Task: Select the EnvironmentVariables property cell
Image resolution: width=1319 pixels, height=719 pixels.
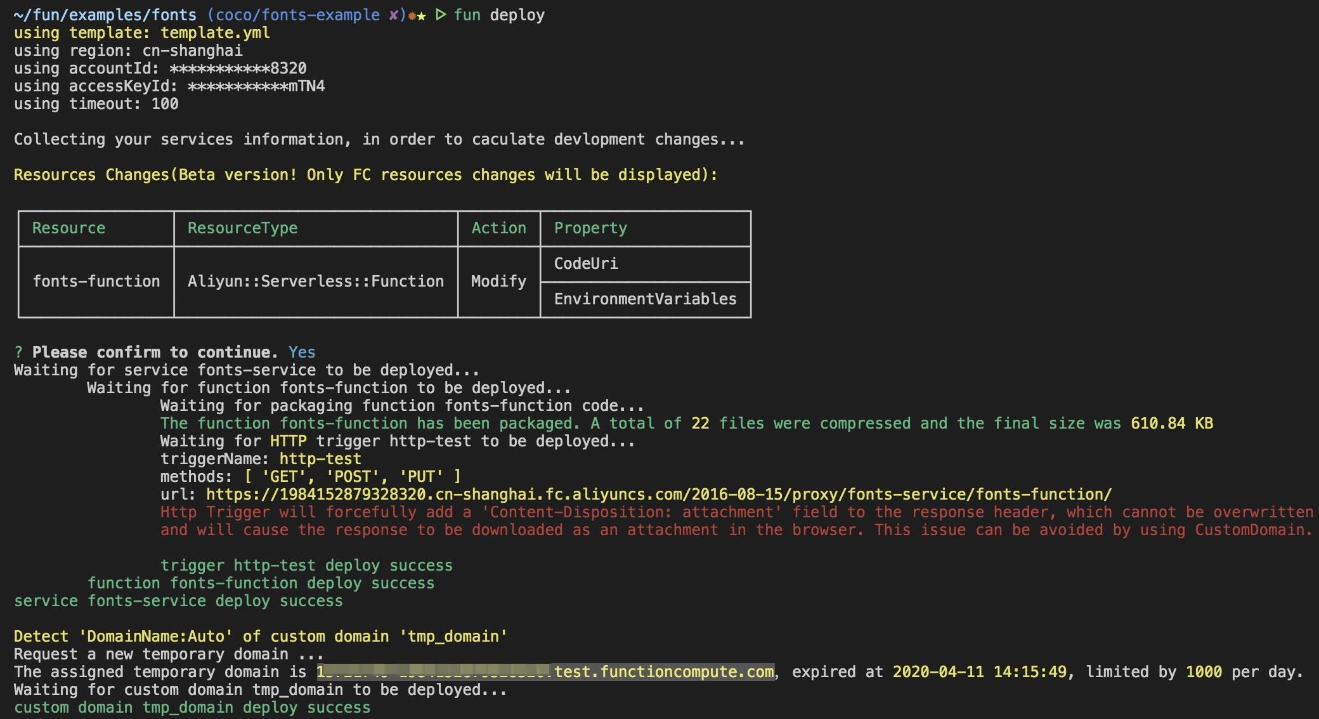Action: 645,299
